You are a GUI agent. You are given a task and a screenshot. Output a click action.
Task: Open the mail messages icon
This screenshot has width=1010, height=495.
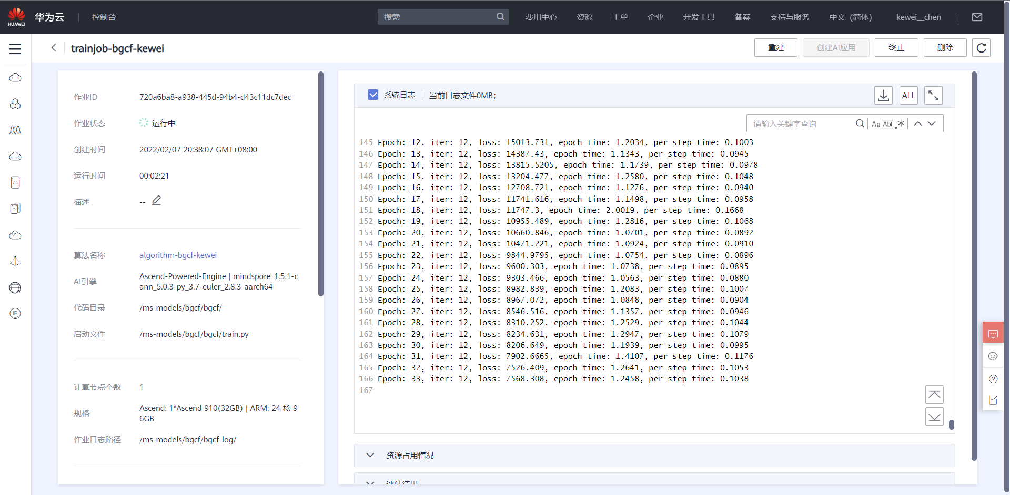pyautogui.click(x=977, y=17)
